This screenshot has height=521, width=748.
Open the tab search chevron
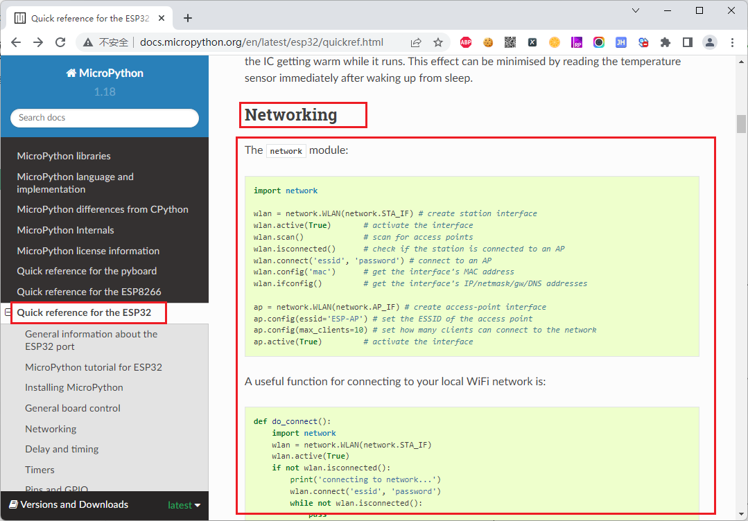(636, 10)
